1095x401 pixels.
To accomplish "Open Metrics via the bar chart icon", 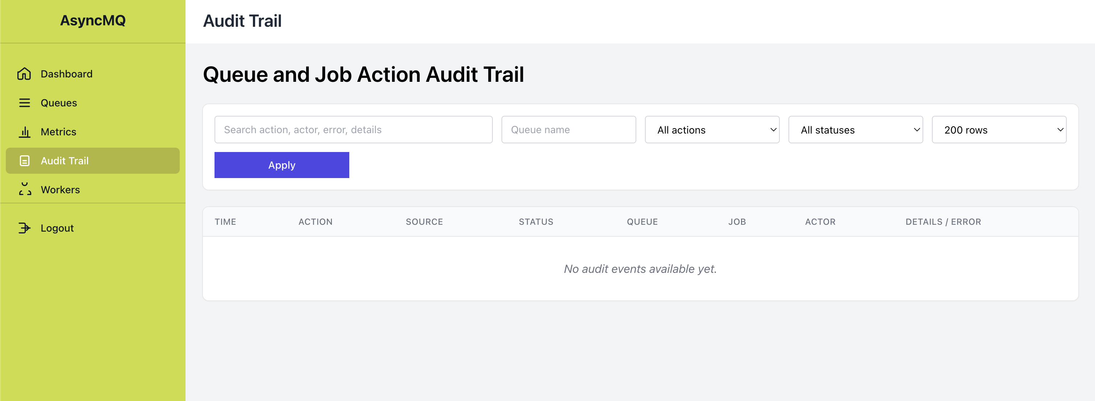I will (24, 132).
